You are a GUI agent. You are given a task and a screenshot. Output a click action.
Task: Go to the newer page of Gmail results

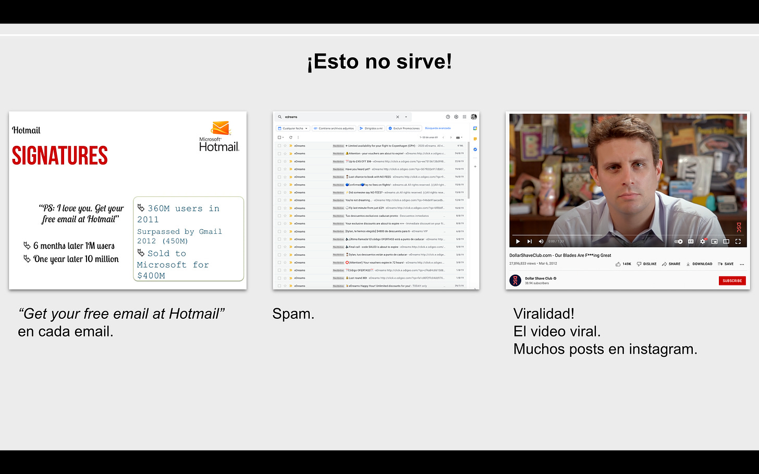(x=443, y=138)
